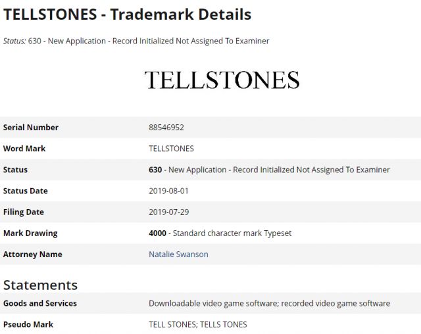Click the Mark Drawing code 4000
Image resolution: width=421 pixels, height=334 pixels.
[157, 233]
